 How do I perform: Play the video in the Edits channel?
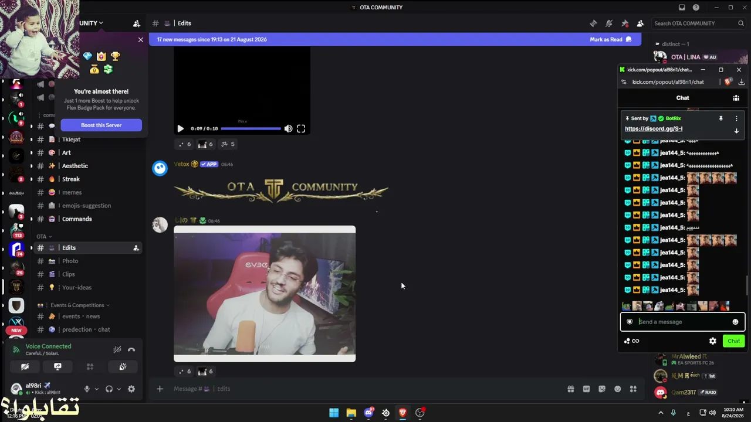(180, 128)
